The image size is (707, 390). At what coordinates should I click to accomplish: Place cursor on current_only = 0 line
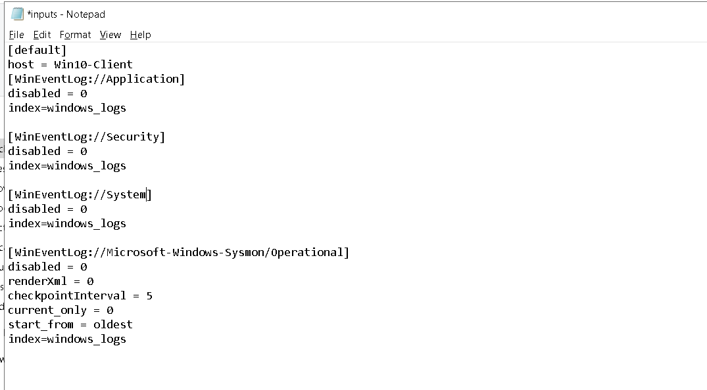(x=61, y=310)
